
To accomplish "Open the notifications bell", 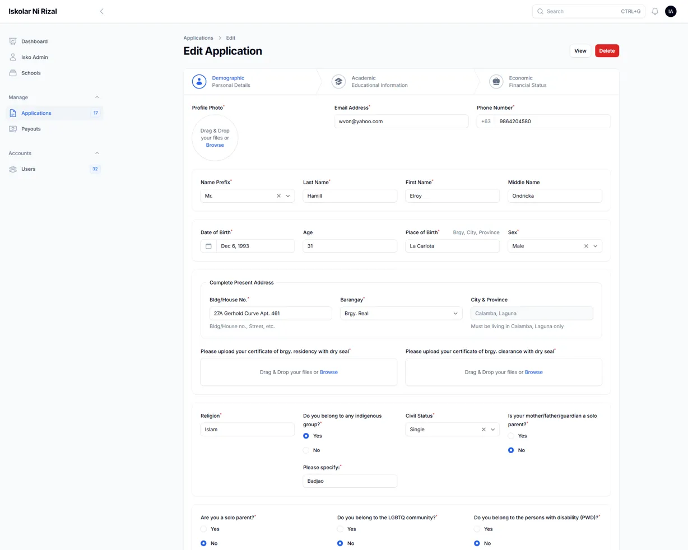I will pyautogui.click(x=654, y=11).
